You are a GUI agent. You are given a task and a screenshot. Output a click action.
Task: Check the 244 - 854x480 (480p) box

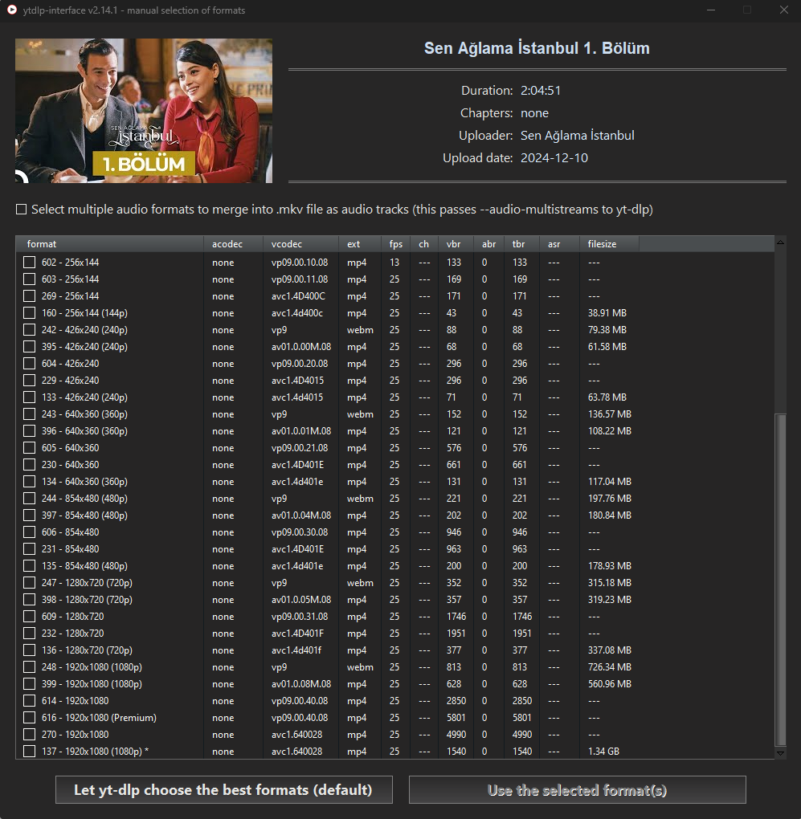pos(29,499)
